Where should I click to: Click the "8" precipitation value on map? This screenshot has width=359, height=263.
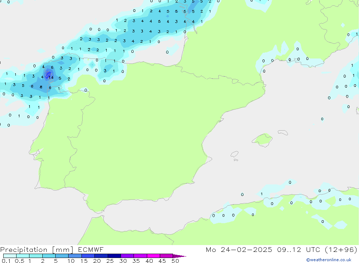coord(41,87)
